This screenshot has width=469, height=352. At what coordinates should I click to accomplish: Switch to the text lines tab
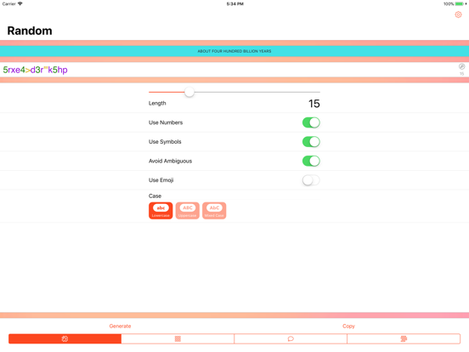[x=404, y=338]
